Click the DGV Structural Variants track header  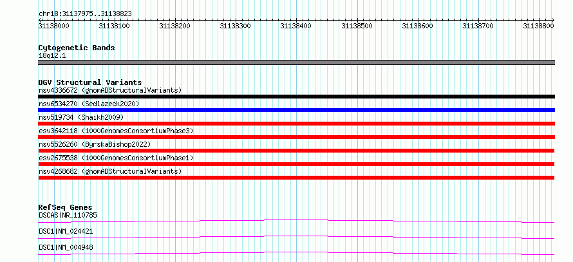pyautogui.click(x=90, y=82)
